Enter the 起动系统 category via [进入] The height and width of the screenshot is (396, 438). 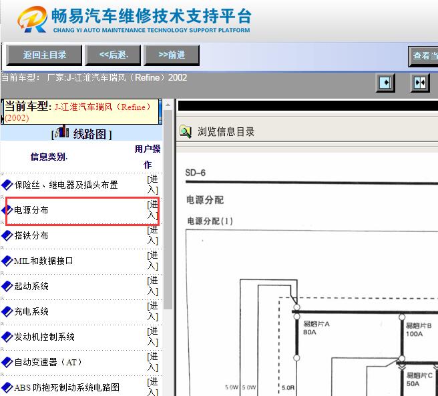[x=152, y=286]
